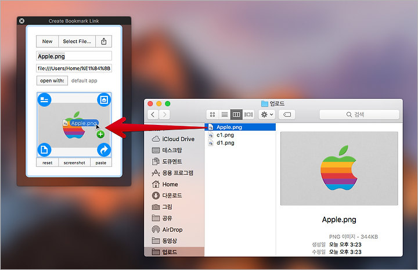
Task: Click the screenshot button
Action: coord(74,163)
